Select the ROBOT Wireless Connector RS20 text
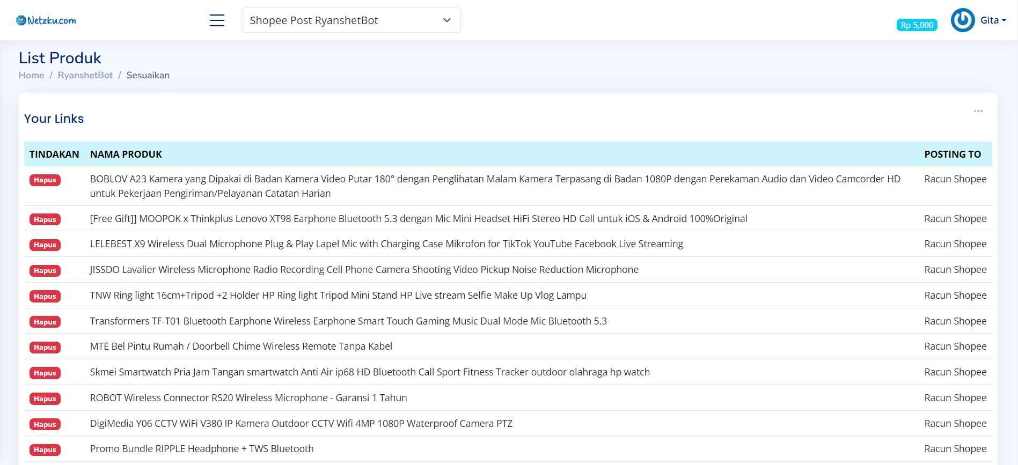This screenshot has width=1018, height=465. click(x=248, y=397)
